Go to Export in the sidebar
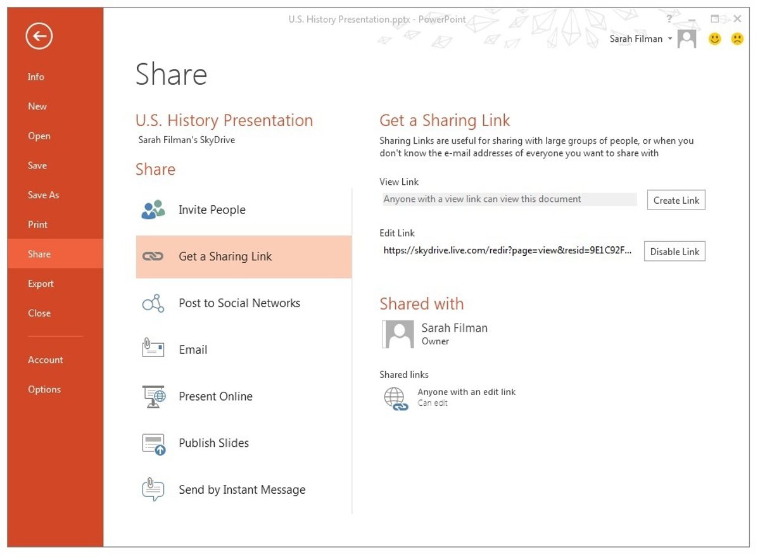Viewport: 760px width, 559px height. (41, 284)
